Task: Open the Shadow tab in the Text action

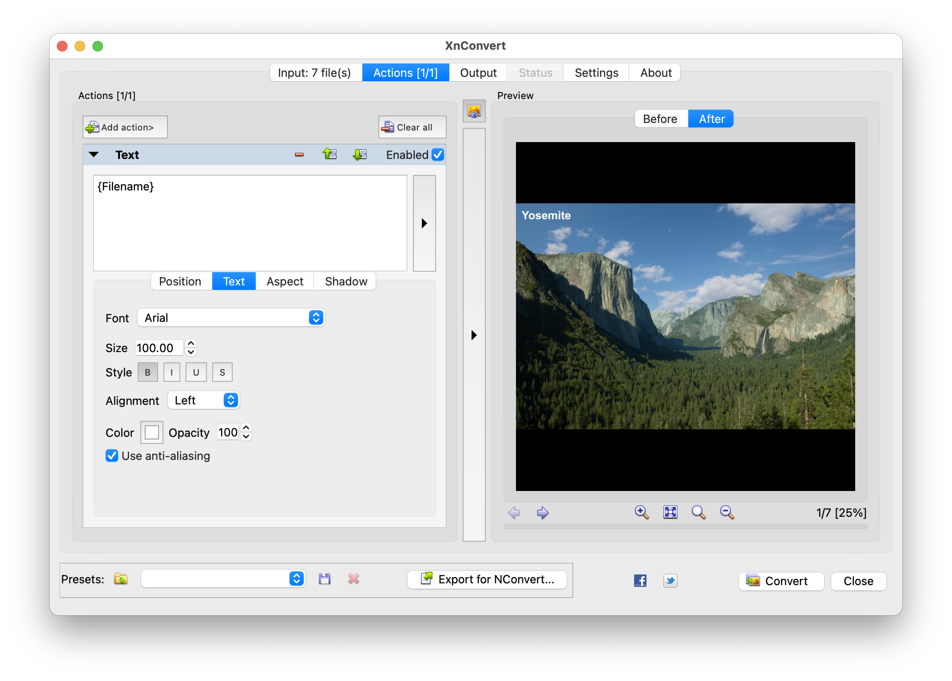Action: click(x=345, y=281)
